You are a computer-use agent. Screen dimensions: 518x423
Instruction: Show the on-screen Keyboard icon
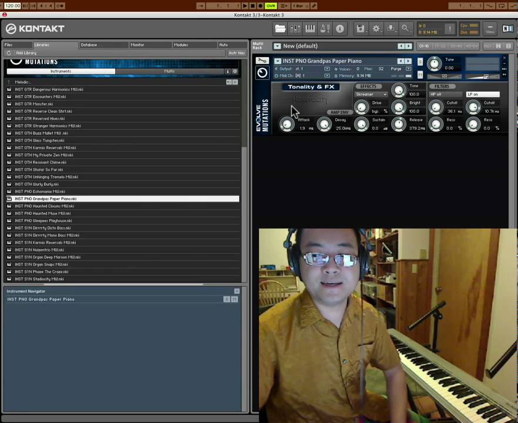tap(310, 29)
